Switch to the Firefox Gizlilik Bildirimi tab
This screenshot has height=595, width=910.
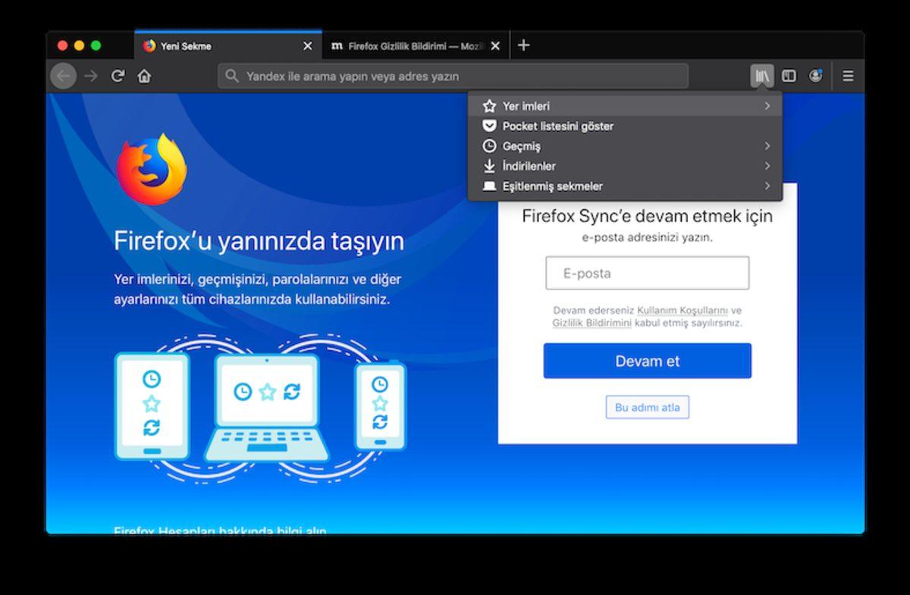coord(414,45)
